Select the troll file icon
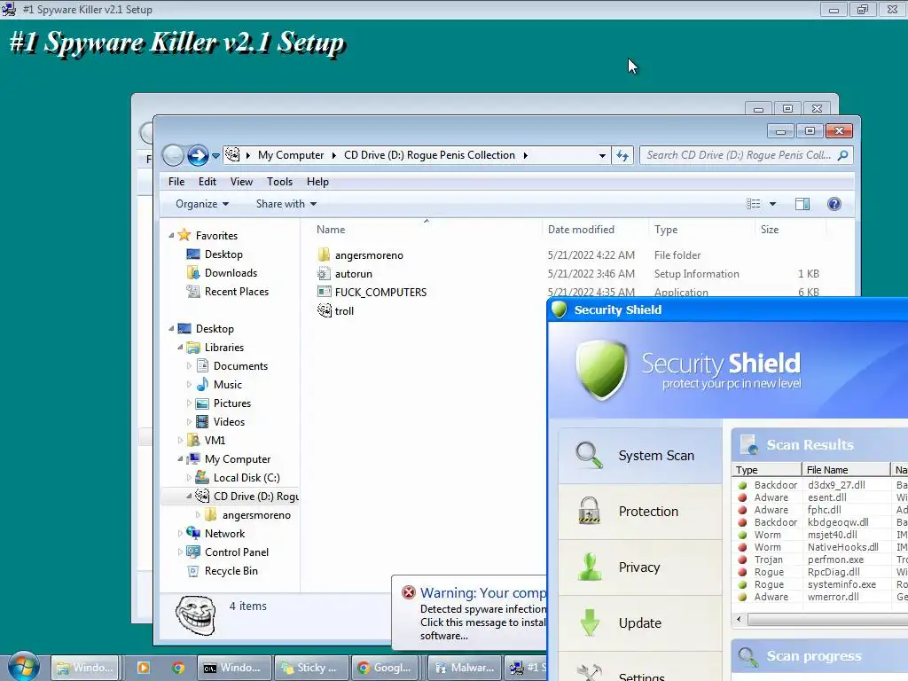Screen dimensions: 908x681 (325, 310)
